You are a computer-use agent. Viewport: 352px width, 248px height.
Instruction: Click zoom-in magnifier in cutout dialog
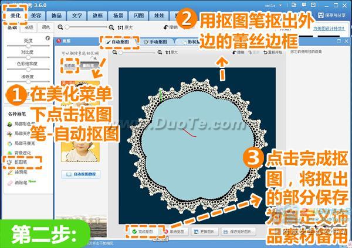tap(160, 53)
